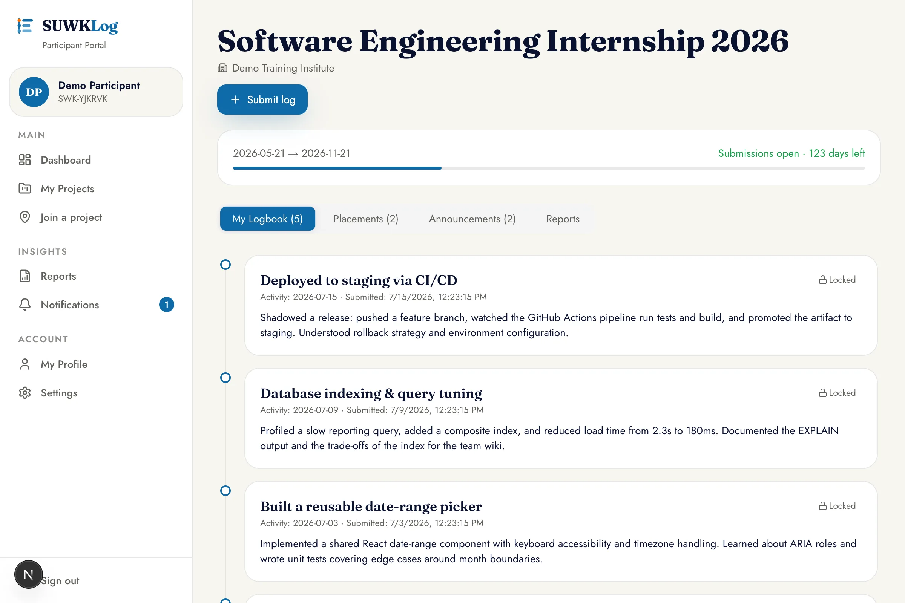Image resolution: width=905 pixels, height=603 pixels.
Task: Click the 'Participant Portal' subtitle
Action: point(74,45)
